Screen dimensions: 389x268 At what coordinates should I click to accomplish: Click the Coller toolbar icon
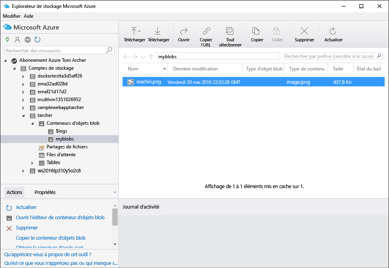pos(277,31)
